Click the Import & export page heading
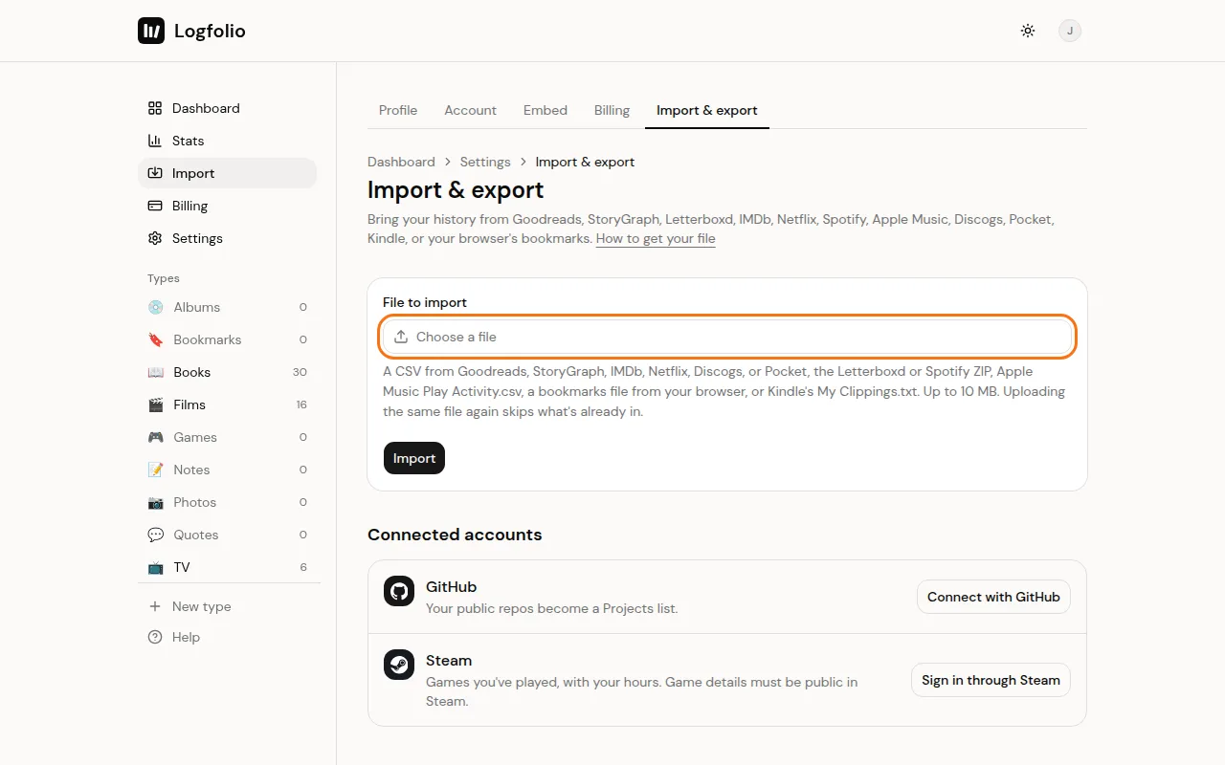The height and width of the screenshot is (765, 1225). pos(456,189)
